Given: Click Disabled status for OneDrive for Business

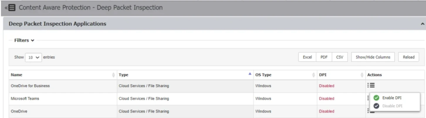Looking at the screenshot, I should tap(327, 86).
